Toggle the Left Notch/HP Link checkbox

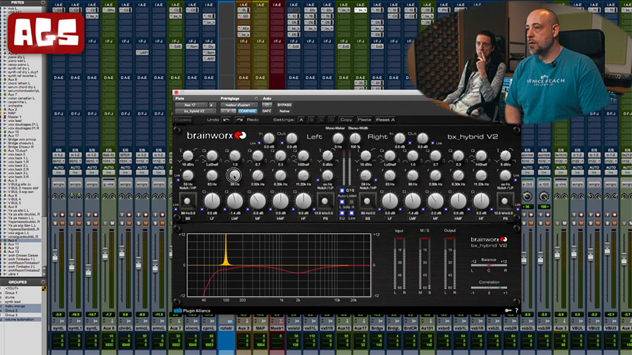click(x=178, y=180)
